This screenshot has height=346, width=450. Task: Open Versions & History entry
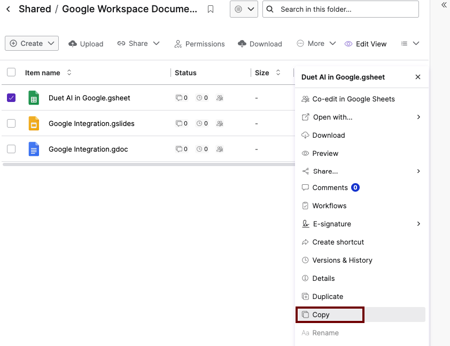click(x=362, y=260)
